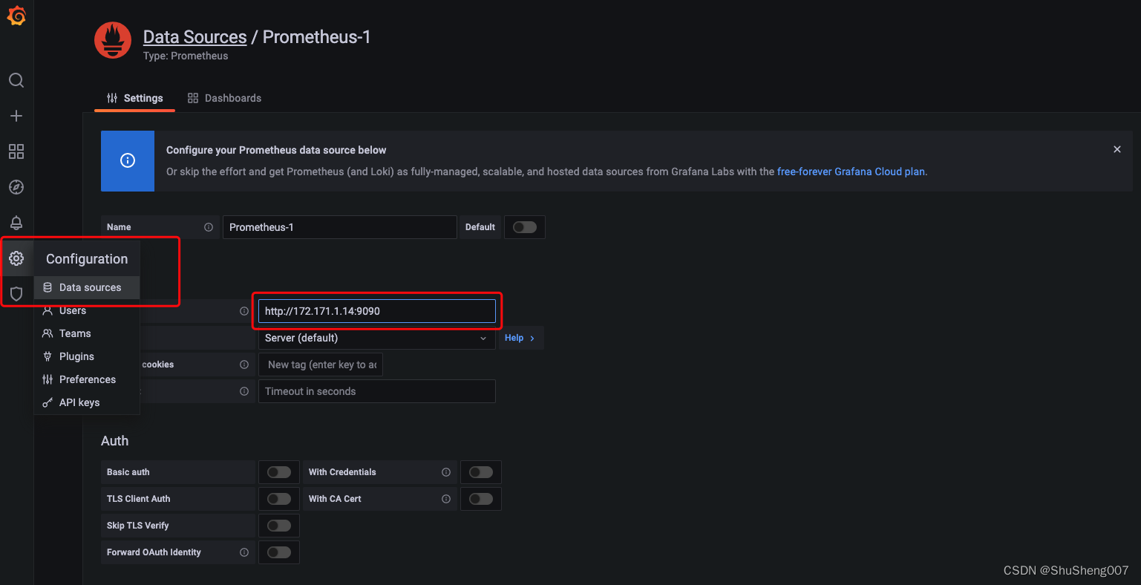Viewport: 1141px width, 585px height.
Task: Click the Auth section heading
Action: (114, 441)
